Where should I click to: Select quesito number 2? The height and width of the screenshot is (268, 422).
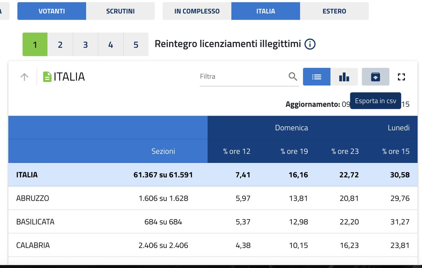[x=60, y=44]
